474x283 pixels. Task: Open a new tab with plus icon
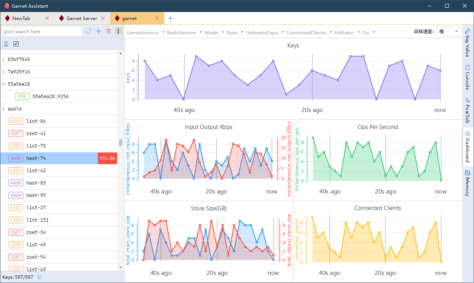coord(170,18)
